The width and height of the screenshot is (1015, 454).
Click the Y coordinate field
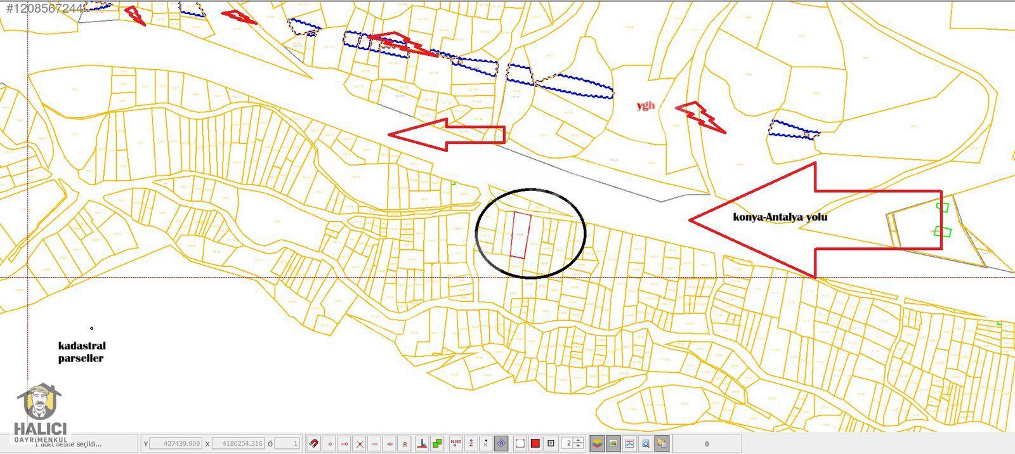(177, 444)
